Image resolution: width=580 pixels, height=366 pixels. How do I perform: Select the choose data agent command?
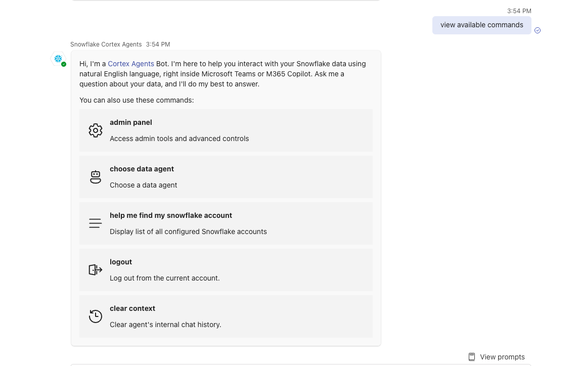(142, 169)
